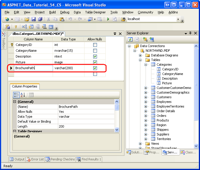Collapse the (General) properties section
The image size is (200, 170).
14,102
